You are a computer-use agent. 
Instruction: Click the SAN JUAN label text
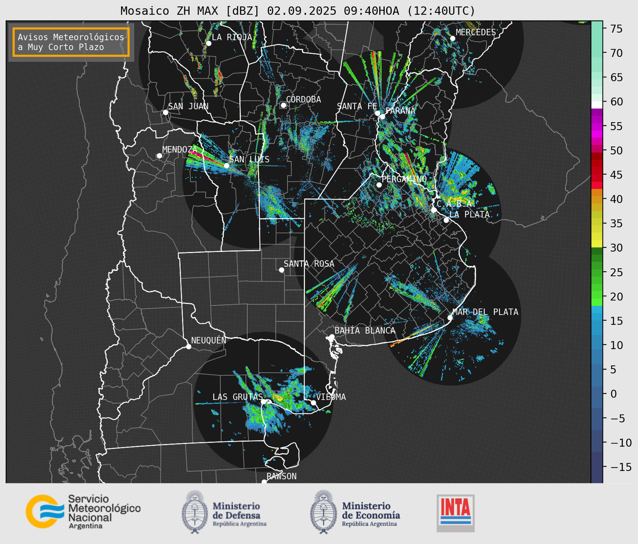(188, 106)
